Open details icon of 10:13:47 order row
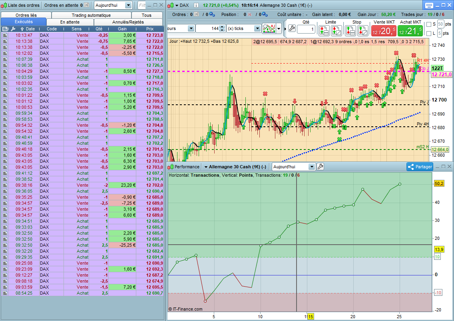Screen dimensions: 454x321 tap(5, 35)
